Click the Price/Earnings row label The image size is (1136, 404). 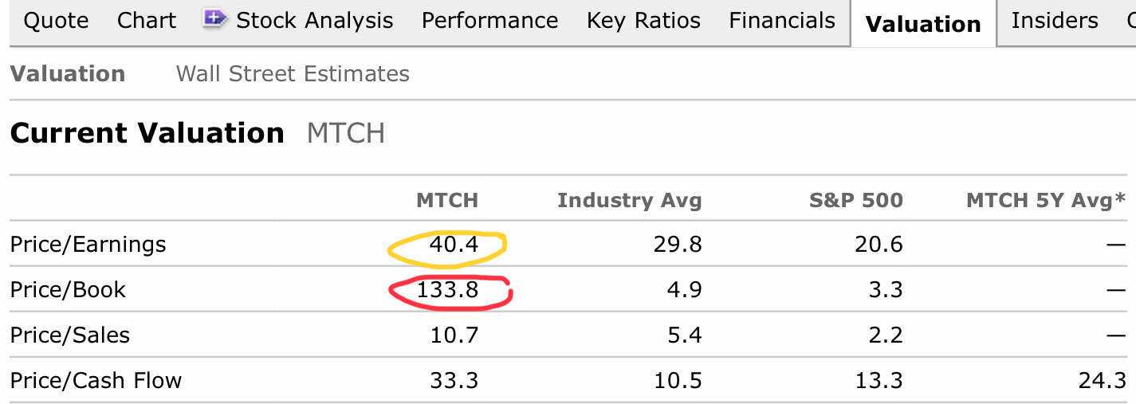point(88,244)
